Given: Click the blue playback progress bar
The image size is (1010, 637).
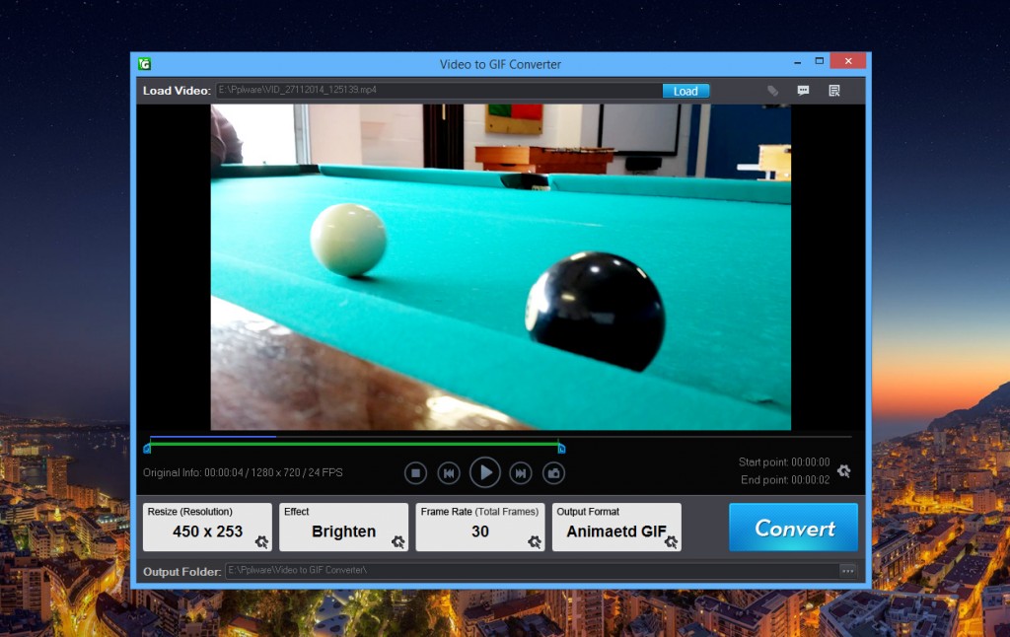Looking at the screenshot, I should (213, 437).
